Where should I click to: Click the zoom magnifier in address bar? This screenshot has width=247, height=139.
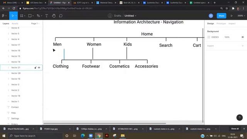(x=222, y=8)
